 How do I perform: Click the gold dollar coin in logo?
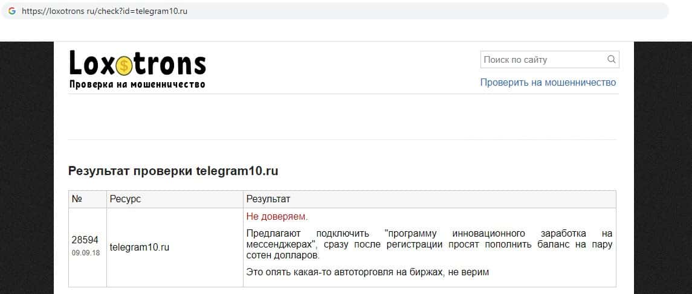click(124, 63)
